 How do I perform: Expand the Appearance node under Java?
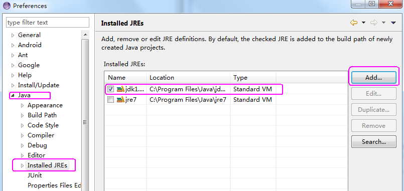click(x=23, y=106)
